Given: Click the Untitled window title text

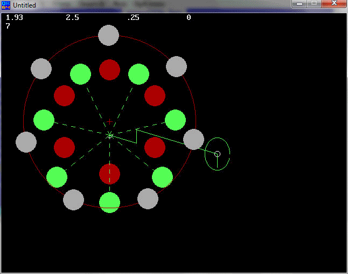Looking at the screenshot, I should coord(24,5).
